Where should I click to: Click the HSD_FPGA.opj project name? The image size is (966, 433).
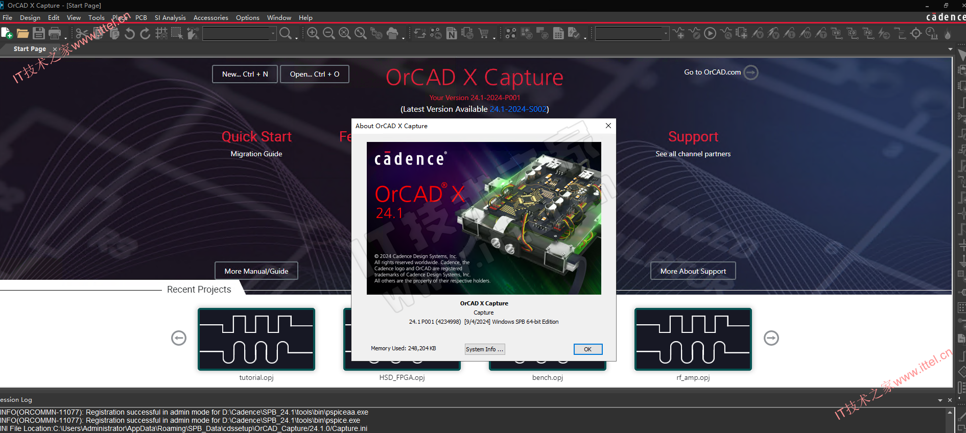(x=402, y=378)
